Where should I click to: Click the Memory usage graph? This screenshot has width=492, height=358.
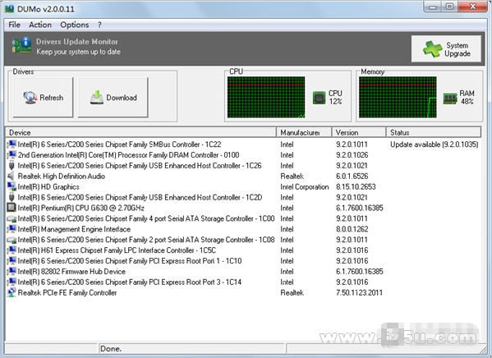coord(398,97)
